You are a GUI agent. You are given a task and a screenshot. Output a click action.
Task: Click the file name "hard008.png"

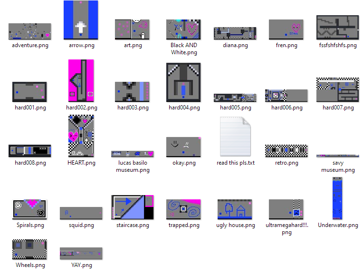click(x=30, y=163)
